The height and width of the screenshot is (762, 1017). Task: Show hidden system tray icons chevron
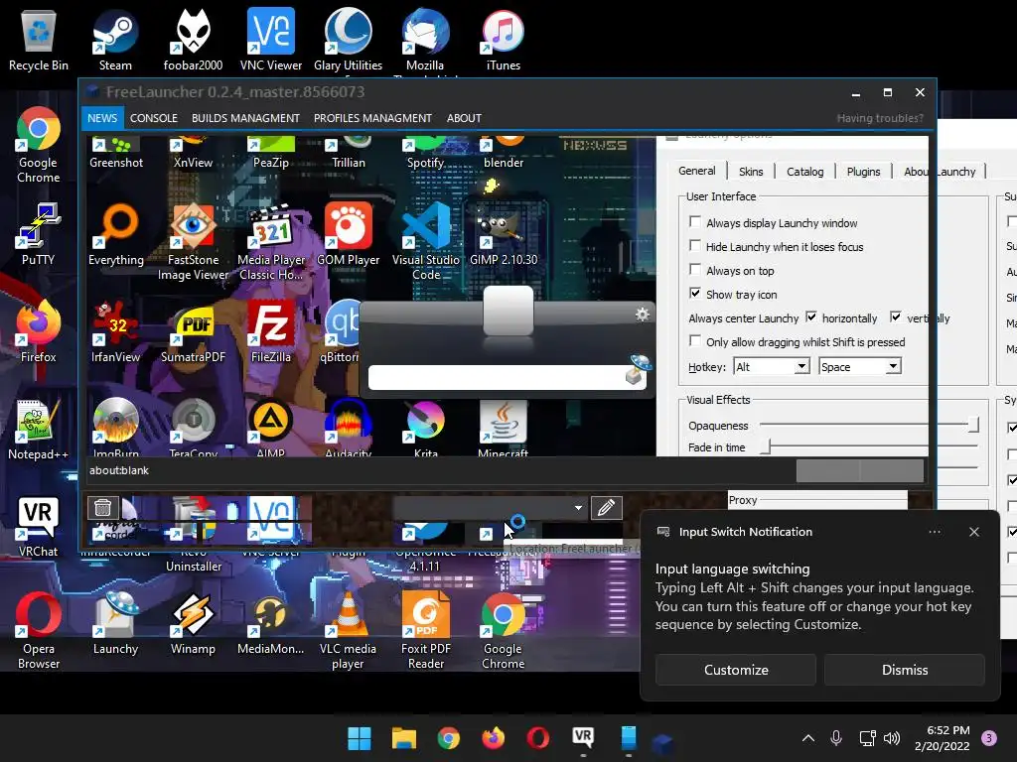808,738
